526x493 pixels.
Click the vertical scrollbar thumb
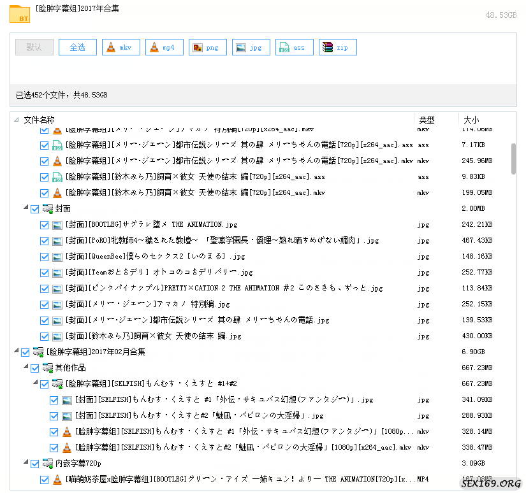pos(513,158)
